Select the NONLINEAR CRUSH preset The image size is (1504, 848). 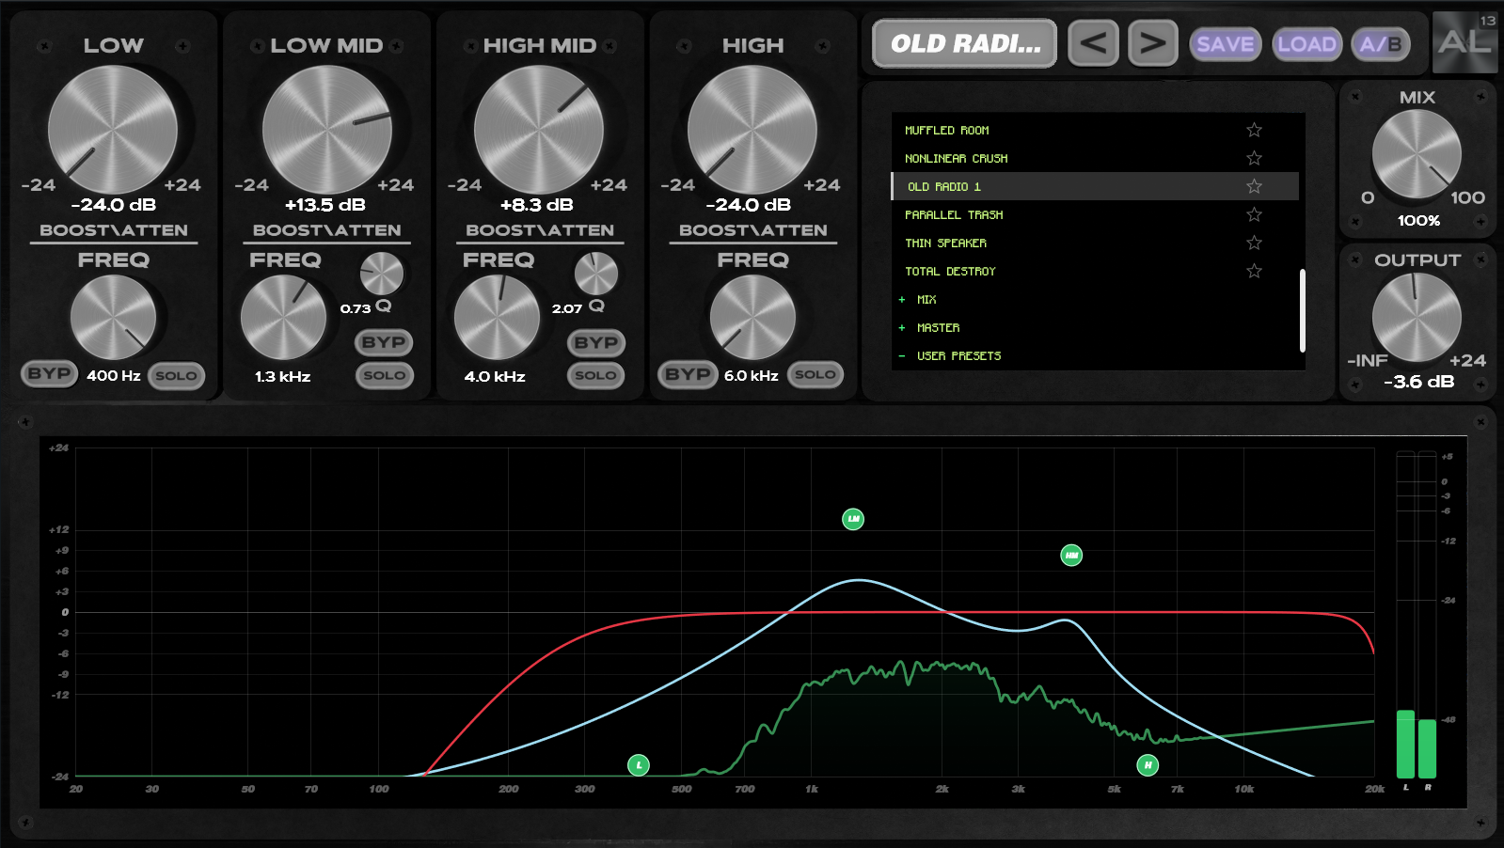pos(1095,158)
